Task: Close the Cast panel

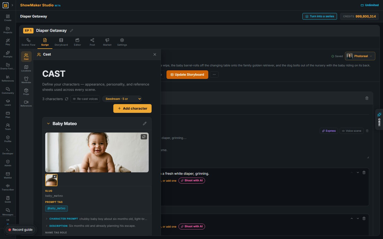Action: (155, 54)
